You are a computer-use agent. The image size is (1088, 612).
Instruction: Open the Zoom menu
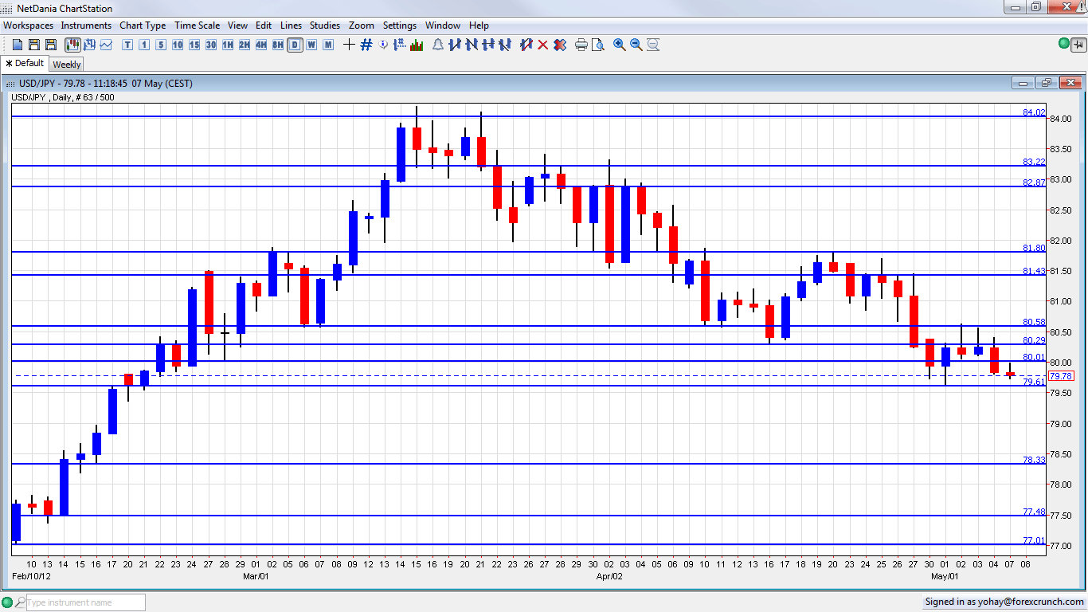tap(362, 25)
